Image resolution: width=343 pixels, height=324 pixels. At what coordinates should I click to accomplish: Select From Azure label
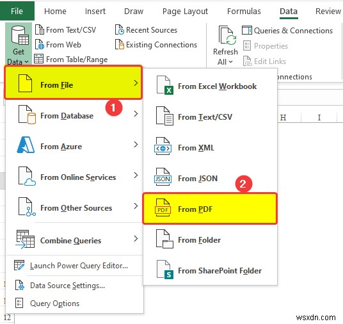click(x=61, y=146)
